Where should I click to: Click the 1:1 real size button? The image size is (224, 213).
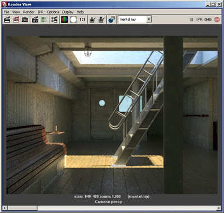tap(82, 20)
